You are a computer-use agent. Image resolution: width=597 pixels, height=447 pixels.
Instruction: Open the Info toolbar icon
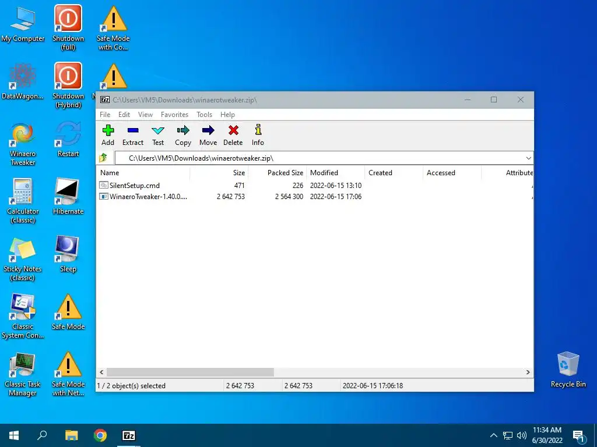(x=258, y=135)
